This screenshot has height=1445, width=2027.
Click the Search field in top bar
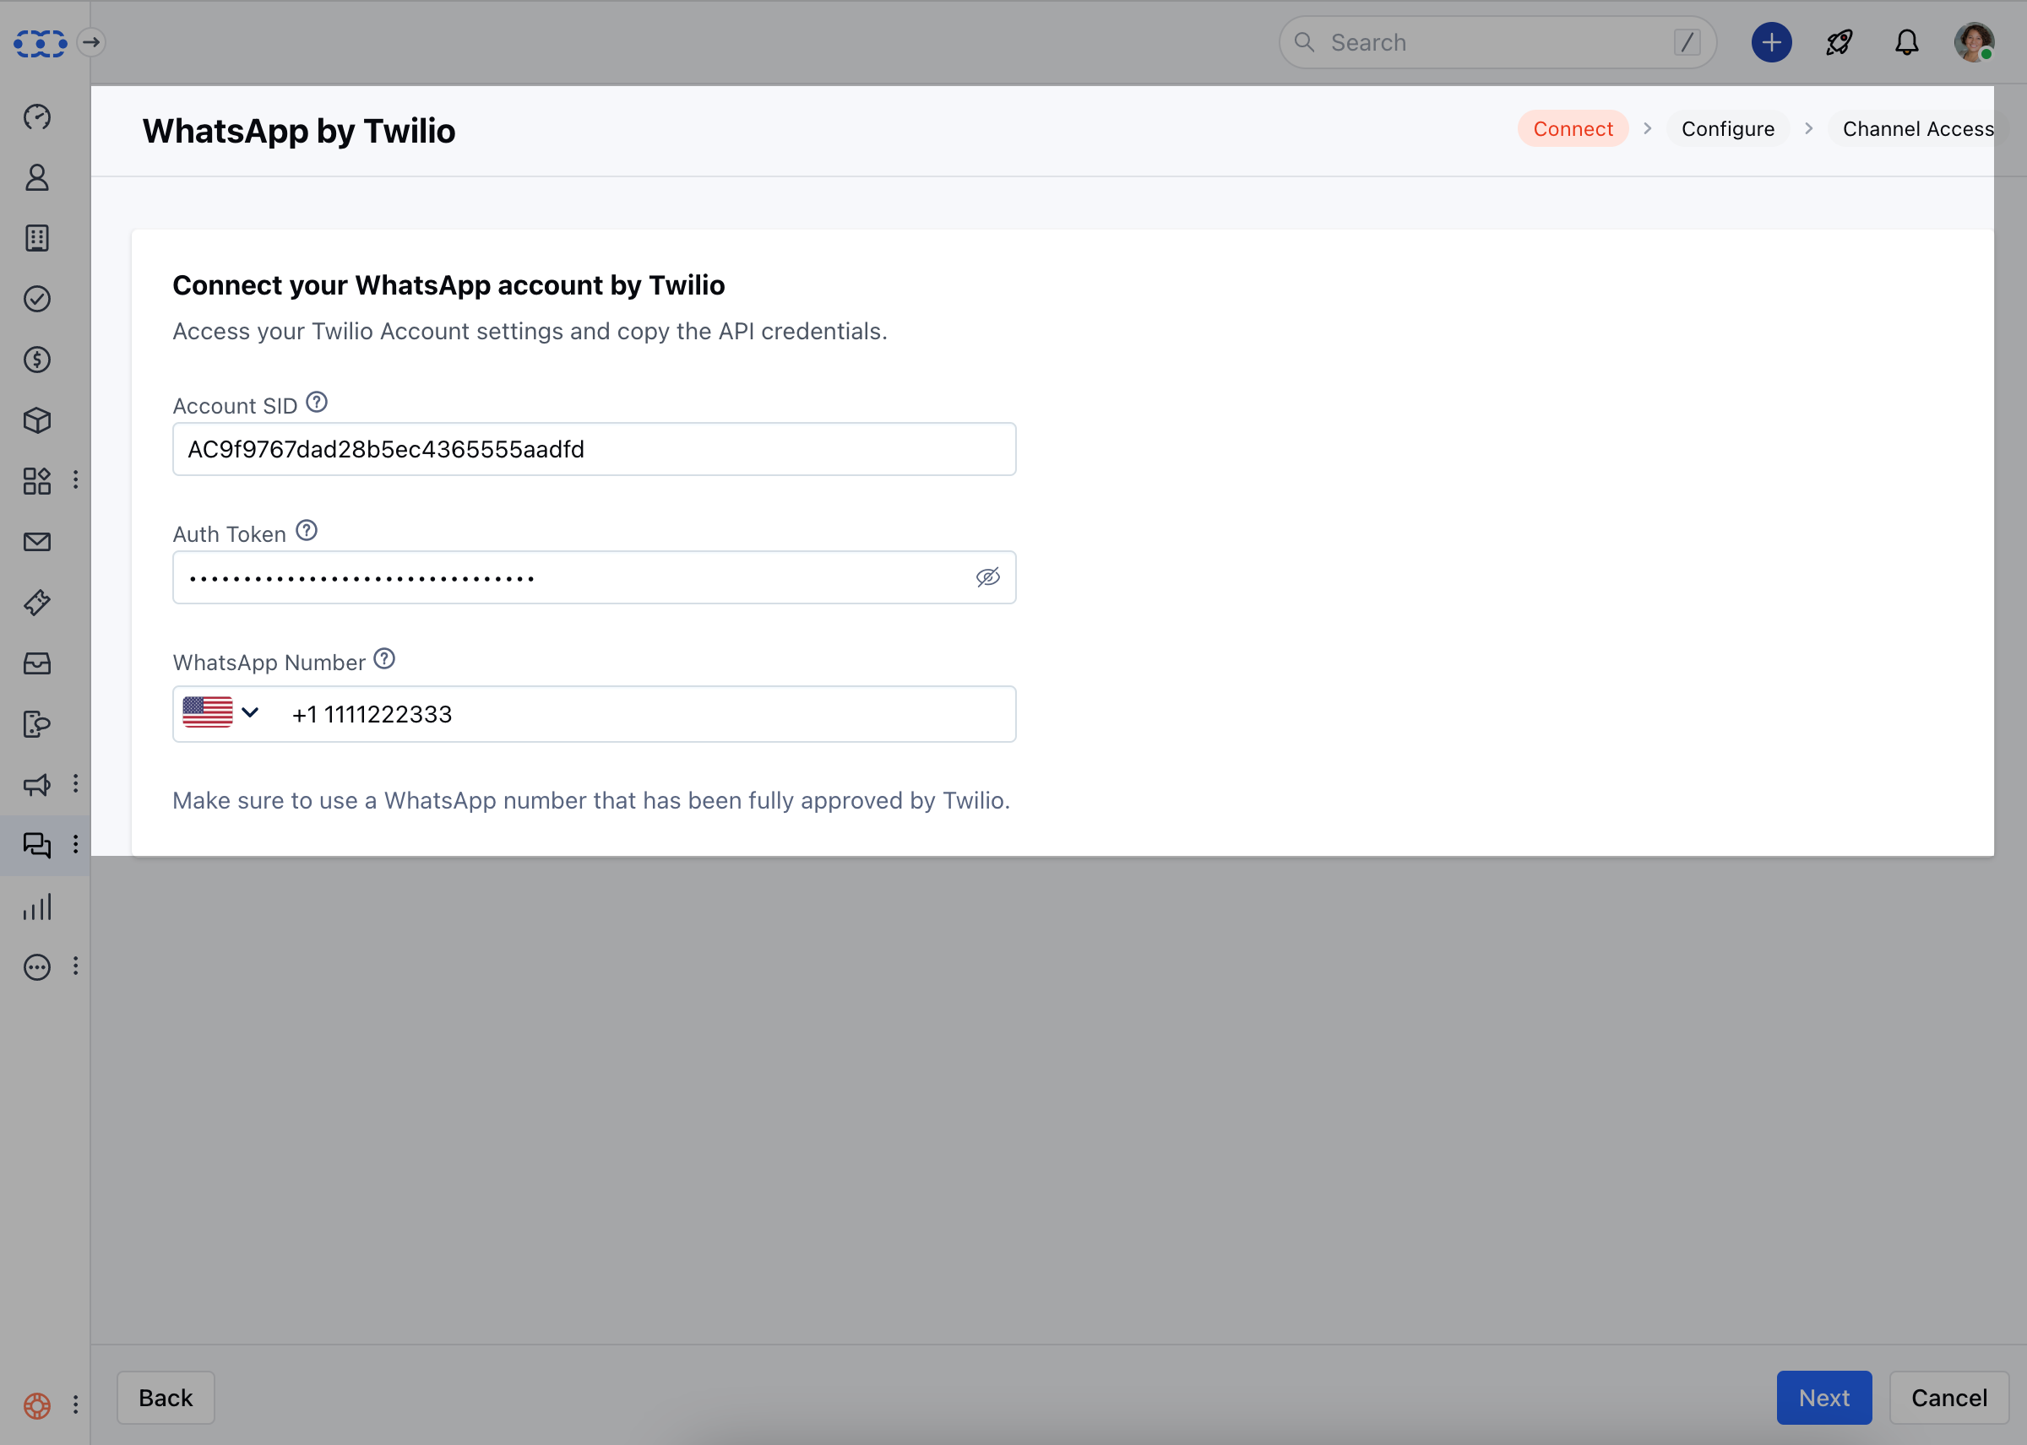point(1497,43)
